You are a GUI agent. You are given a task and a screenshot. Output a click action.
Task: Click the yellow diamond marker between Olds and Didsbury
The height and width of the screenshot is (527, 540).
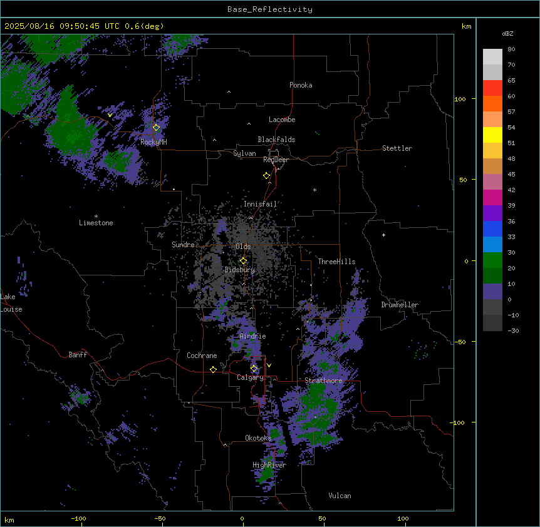coord(244,261)
